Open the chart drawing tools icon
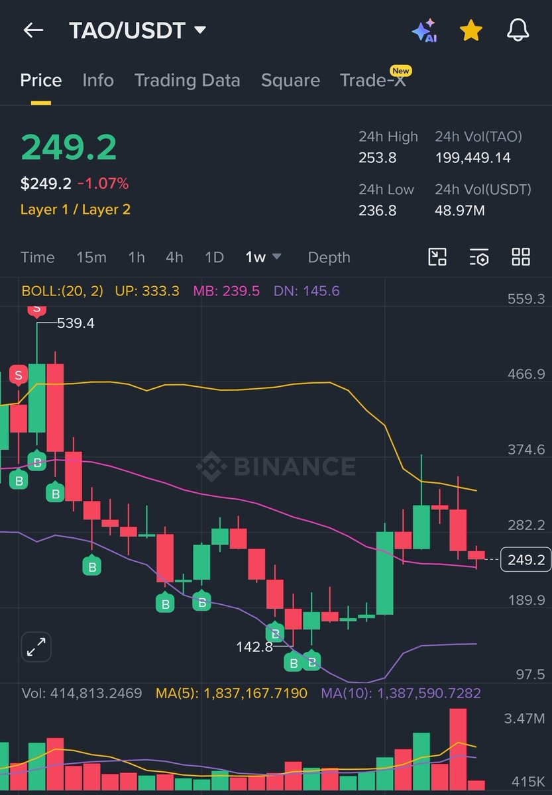 click(x=437, y=257)
